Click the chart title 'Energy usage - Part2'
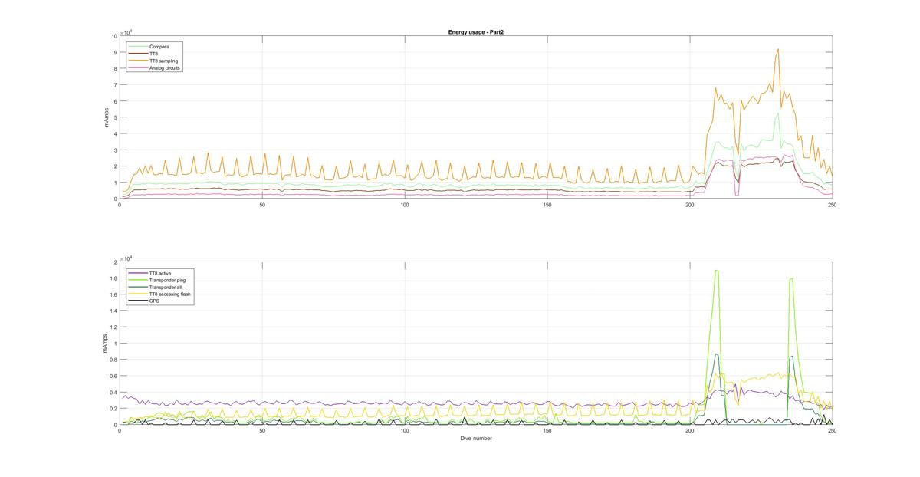920x477 pixels. pyautogui.click(x=475, y=32)
